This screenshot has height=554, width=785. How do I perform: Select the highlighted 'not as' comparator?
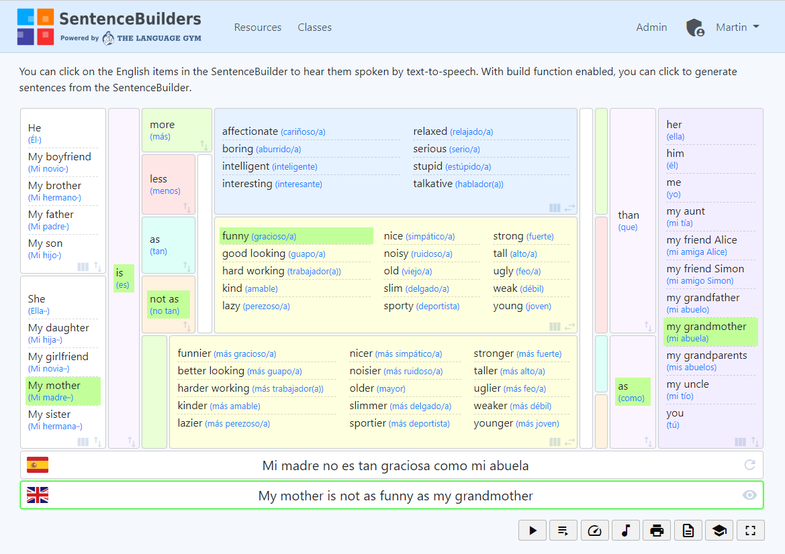(169, 304)
